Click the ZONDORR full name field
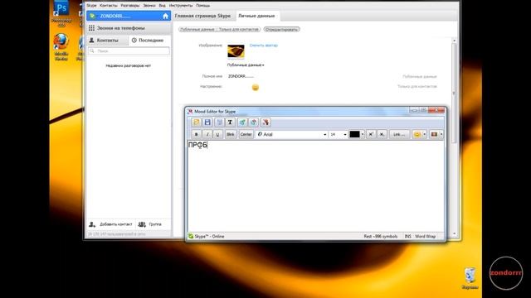 pos(241,76)
